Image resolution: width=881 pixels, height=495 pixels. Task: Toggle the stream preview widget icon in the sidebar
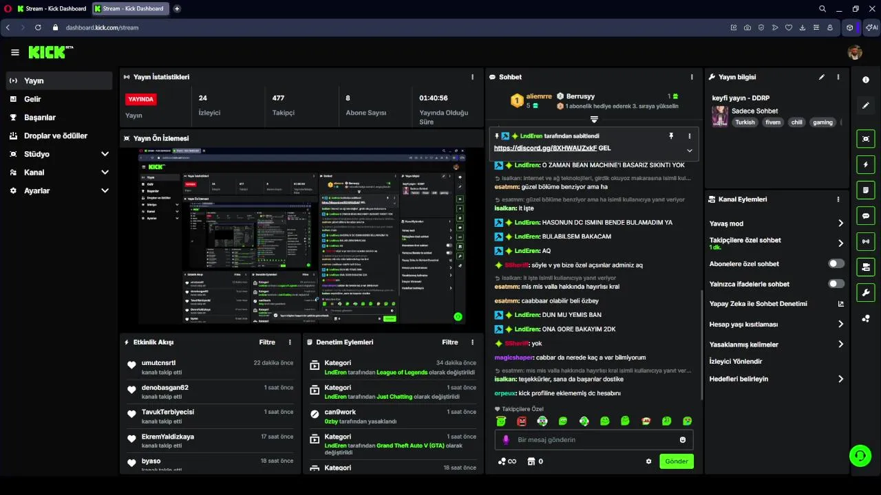[866, 139]
